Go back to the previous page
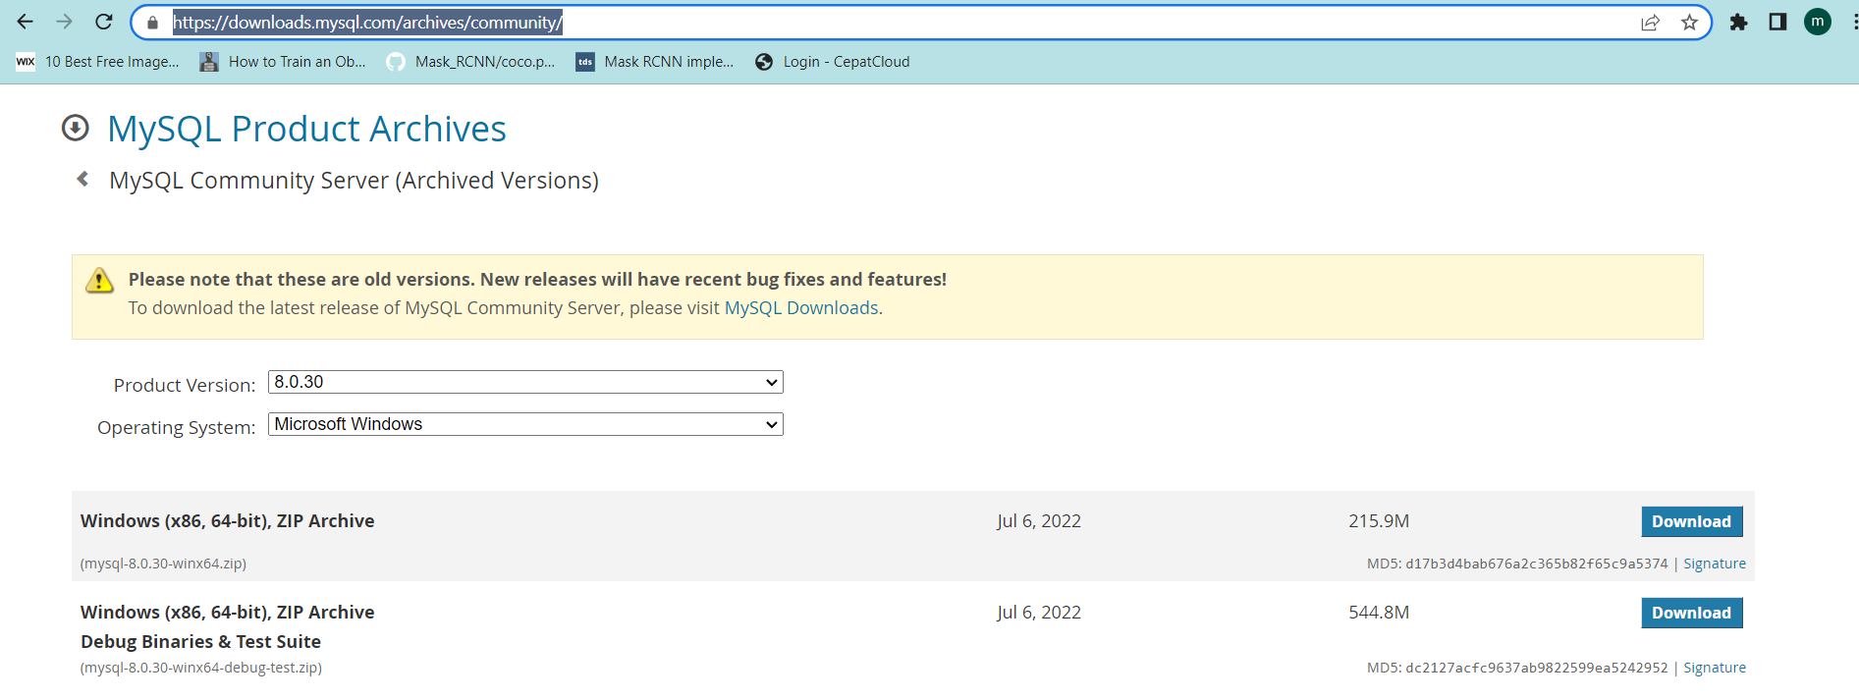Viewport: 1859px width, 699px height. pyautogui.click(x=26, y=22)
